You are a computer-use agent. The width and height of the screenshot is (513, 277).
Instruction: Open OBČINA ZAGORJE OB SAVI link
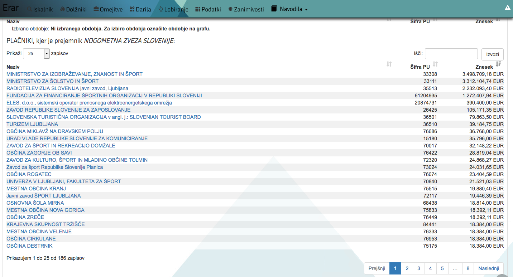[x=39, y=153]
